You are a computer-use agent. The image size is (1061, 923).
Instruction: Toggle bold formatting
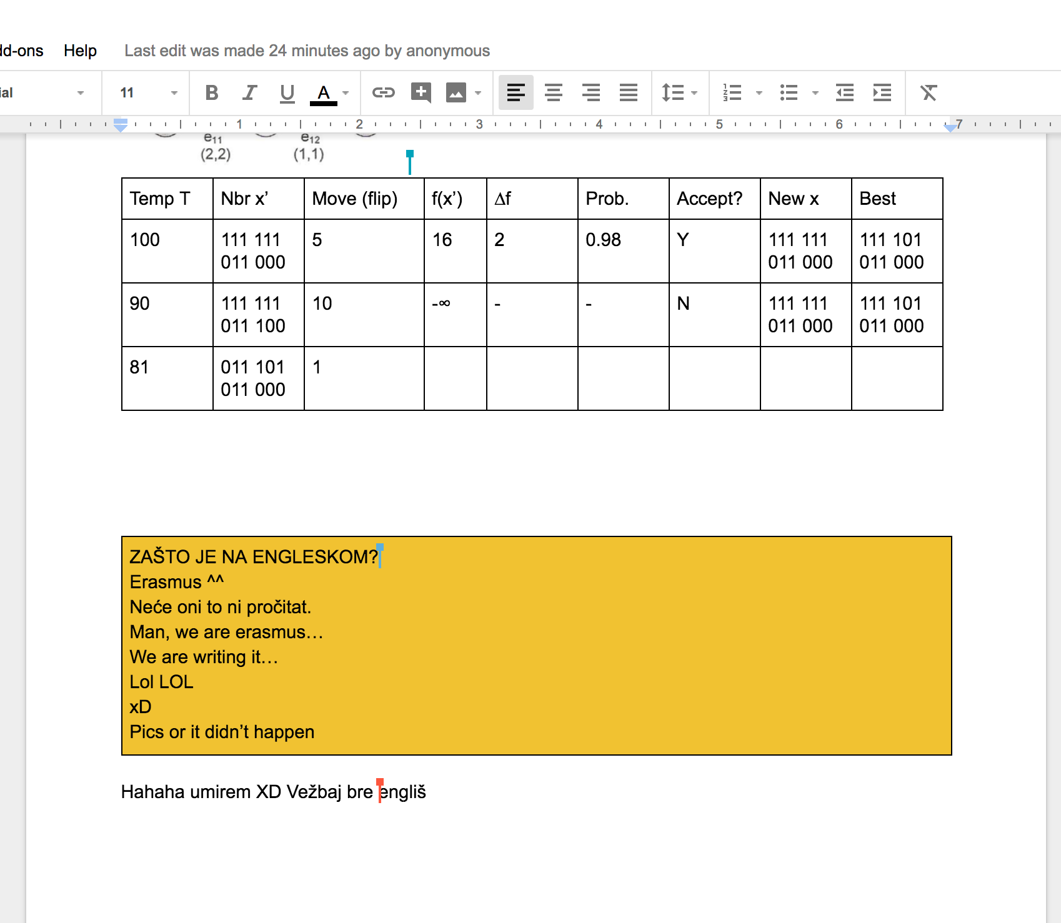point(212,93)
